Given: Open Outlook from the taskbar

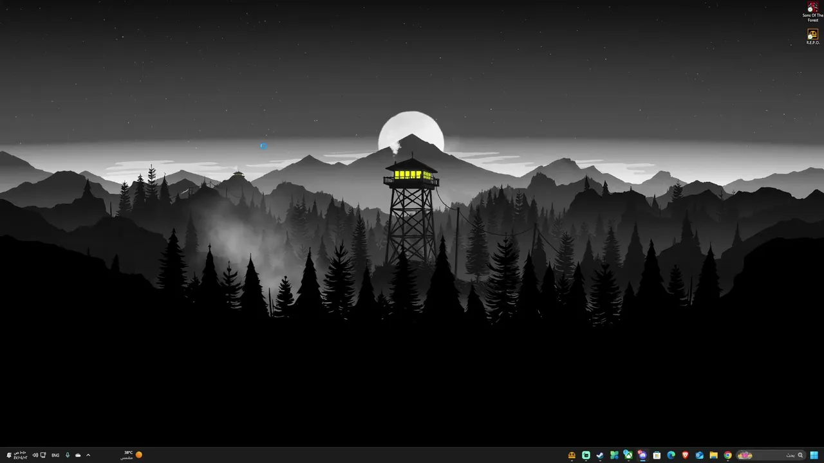Looking at the screenshot, I should (699, 455).
